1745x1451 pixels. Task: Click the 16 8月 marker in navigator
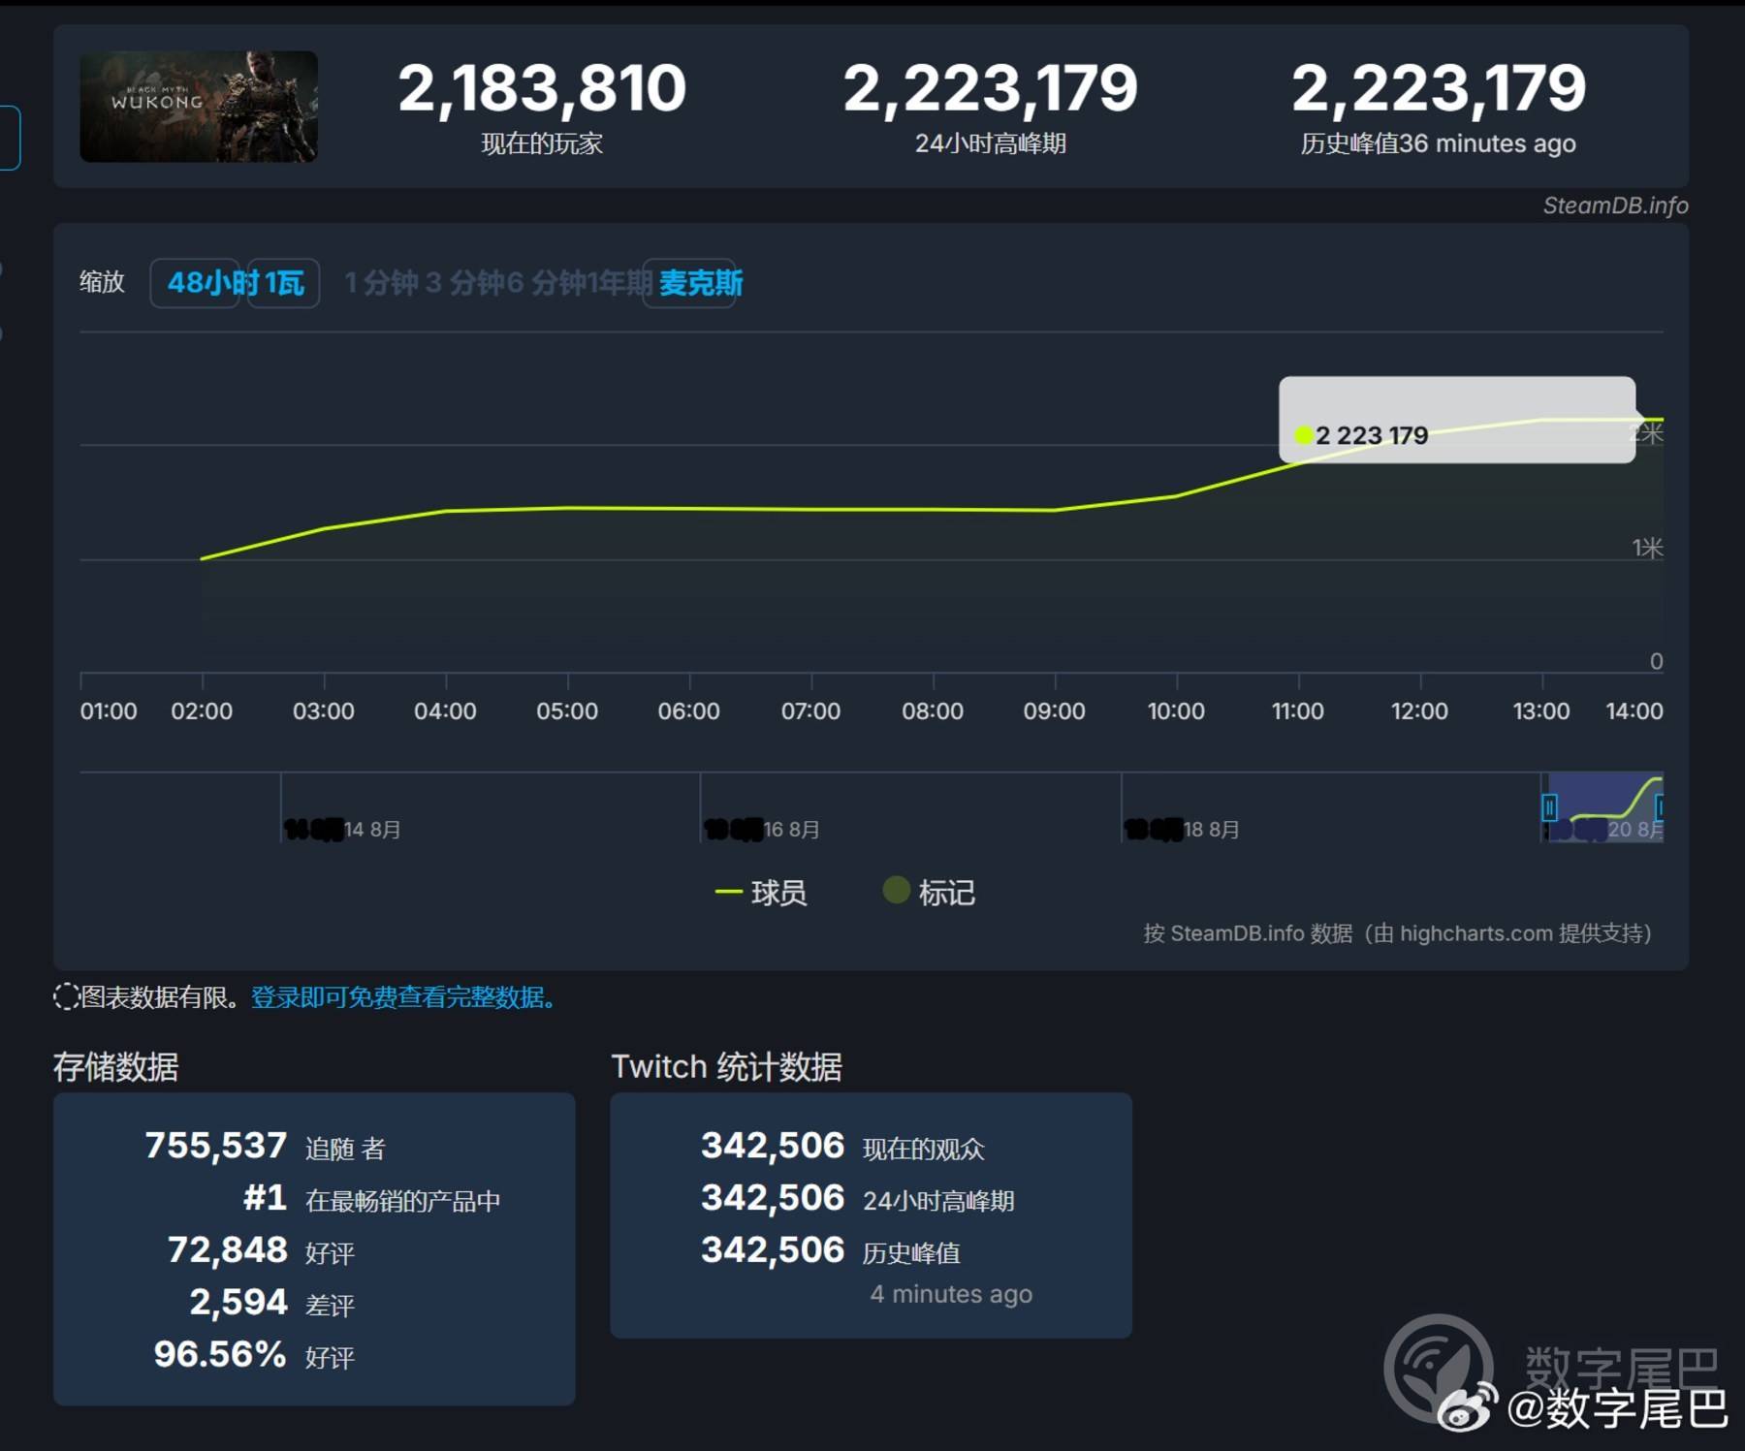[x=790, y=830]
